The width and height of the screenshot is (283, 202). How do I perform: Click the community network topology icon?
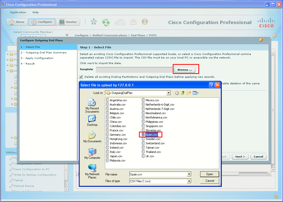pos(94,22)
